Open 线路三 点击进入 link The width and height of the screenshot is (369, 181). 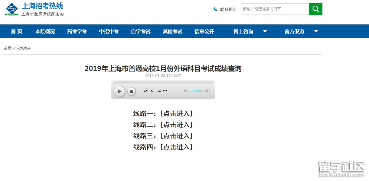[176, 136]
